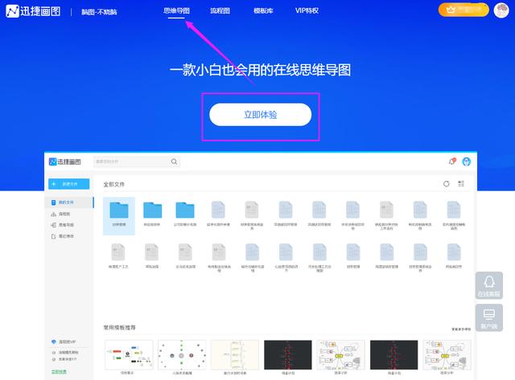
Task: Click the 客户端 monitor floating button
Action: tap(488, 317)
